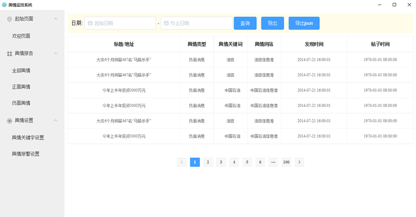Viewport: 416px width, 217px height.
Task: Collapse the 舆情报告 menu chevron
Action: tap(56, 53)
